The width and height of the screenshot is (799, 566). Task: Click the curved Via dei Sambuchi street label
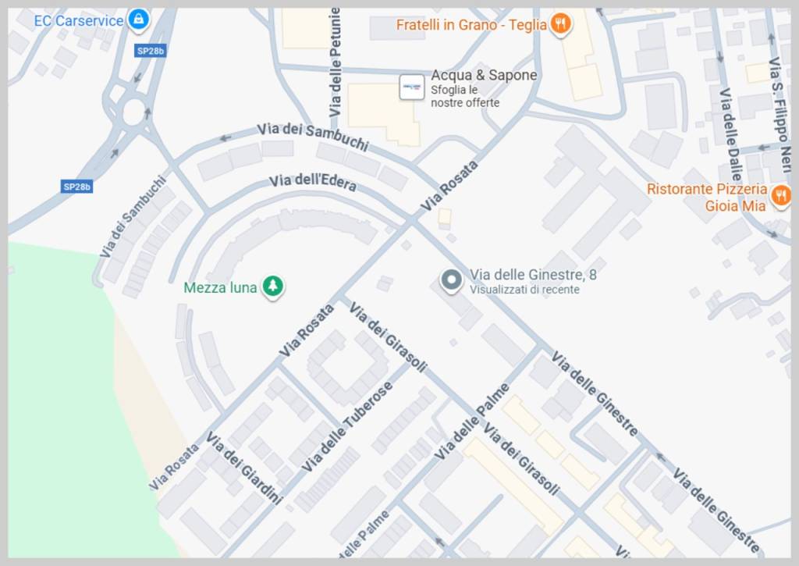coord(313,136)
